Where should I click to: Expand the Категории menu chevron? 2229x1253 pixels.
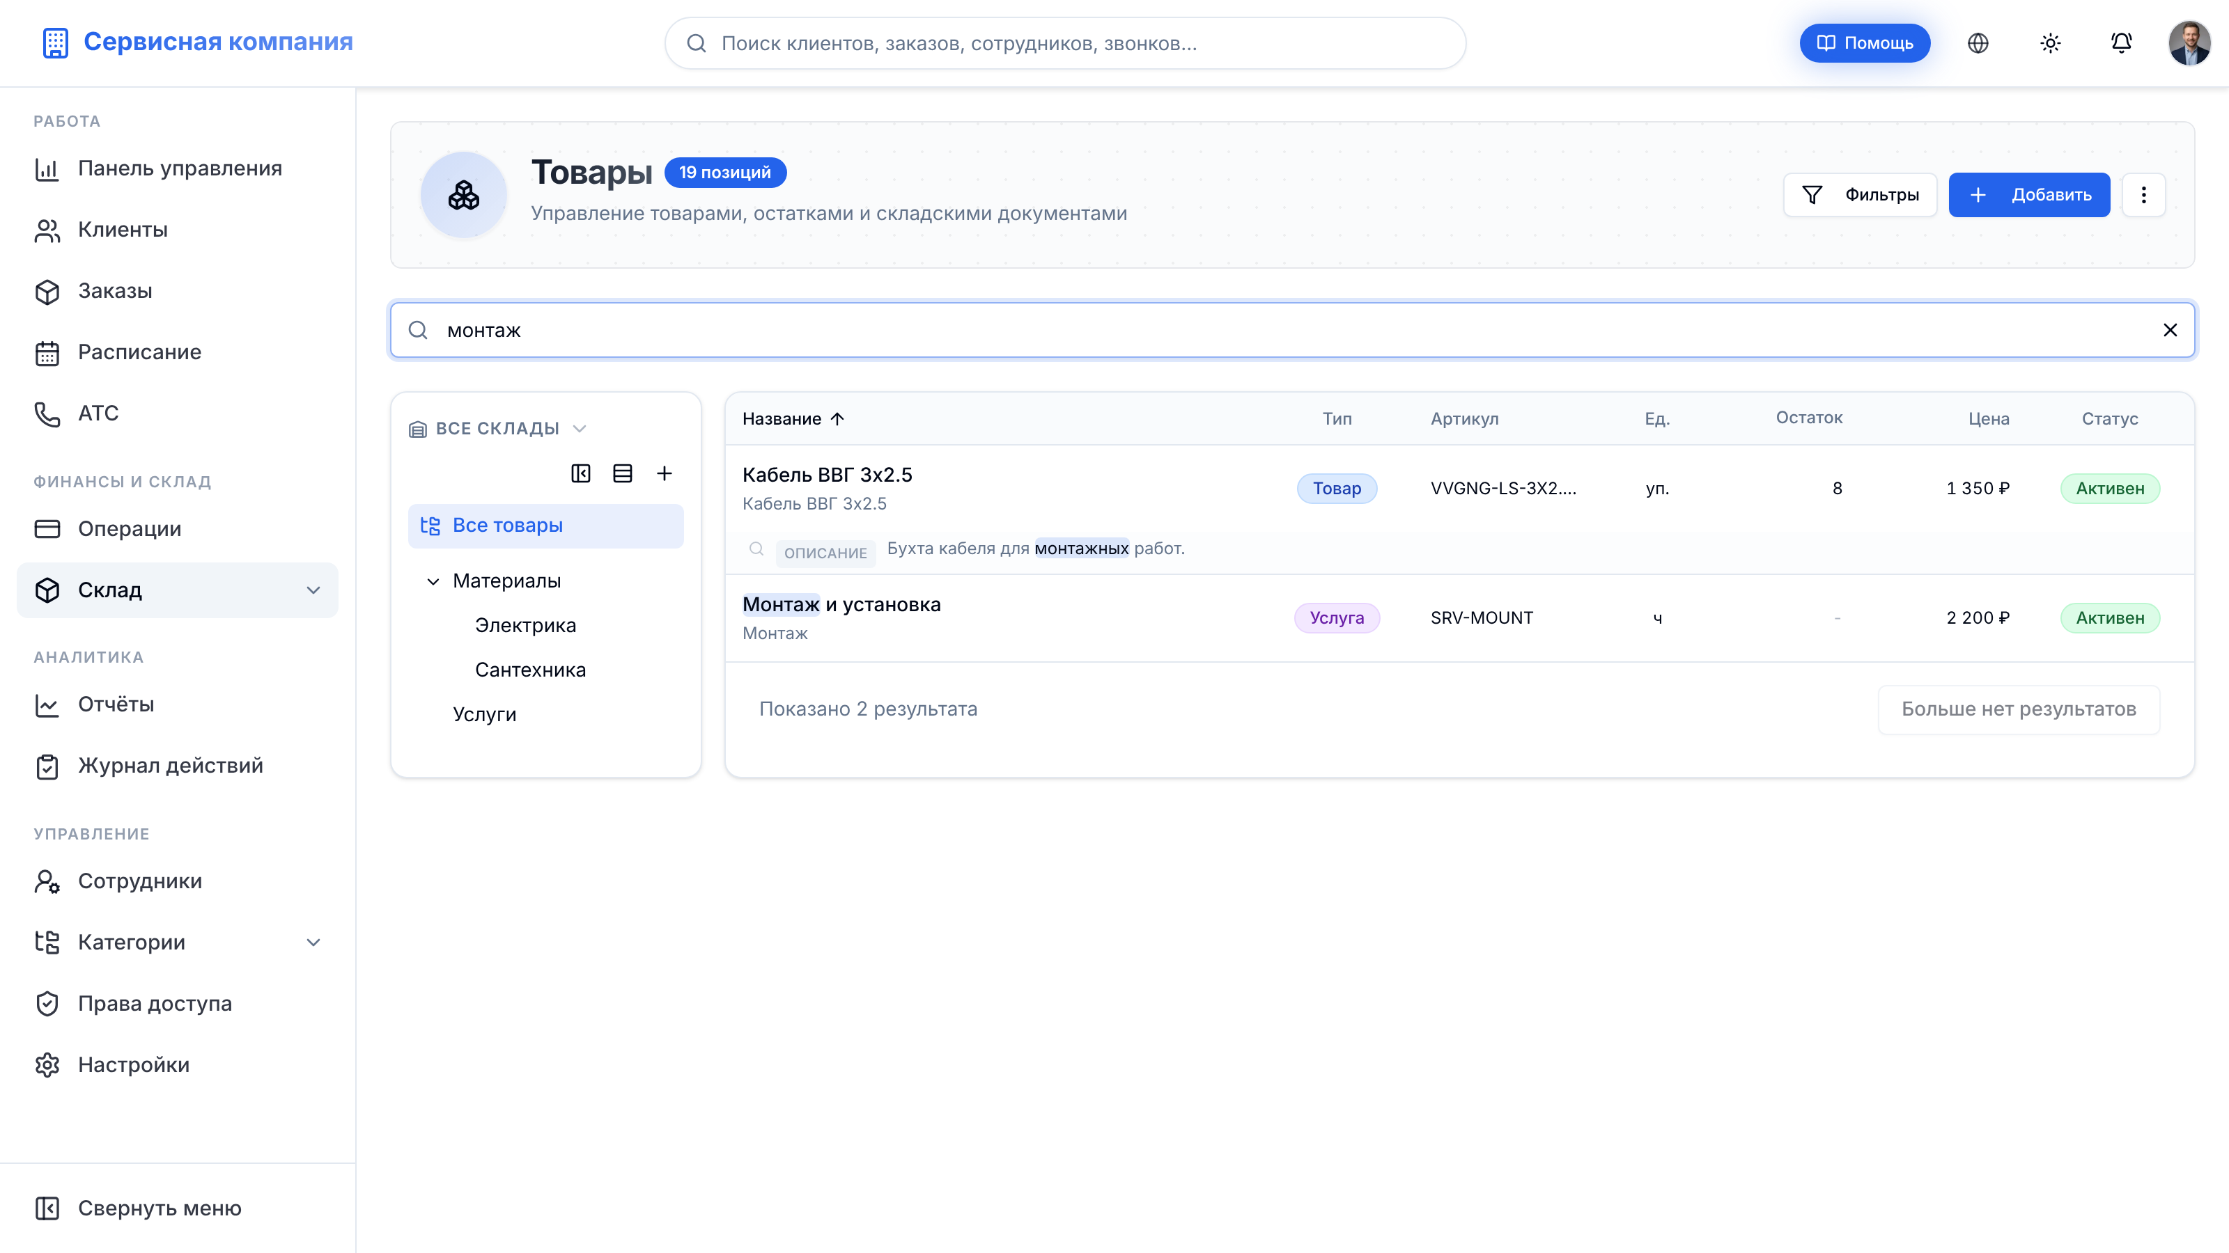click(x=313, y=943)
